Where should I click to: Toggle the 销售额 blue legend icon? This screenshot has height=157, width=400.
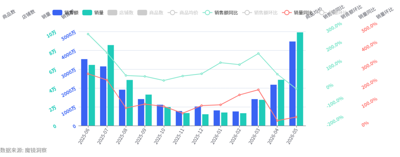pos(57,12)
